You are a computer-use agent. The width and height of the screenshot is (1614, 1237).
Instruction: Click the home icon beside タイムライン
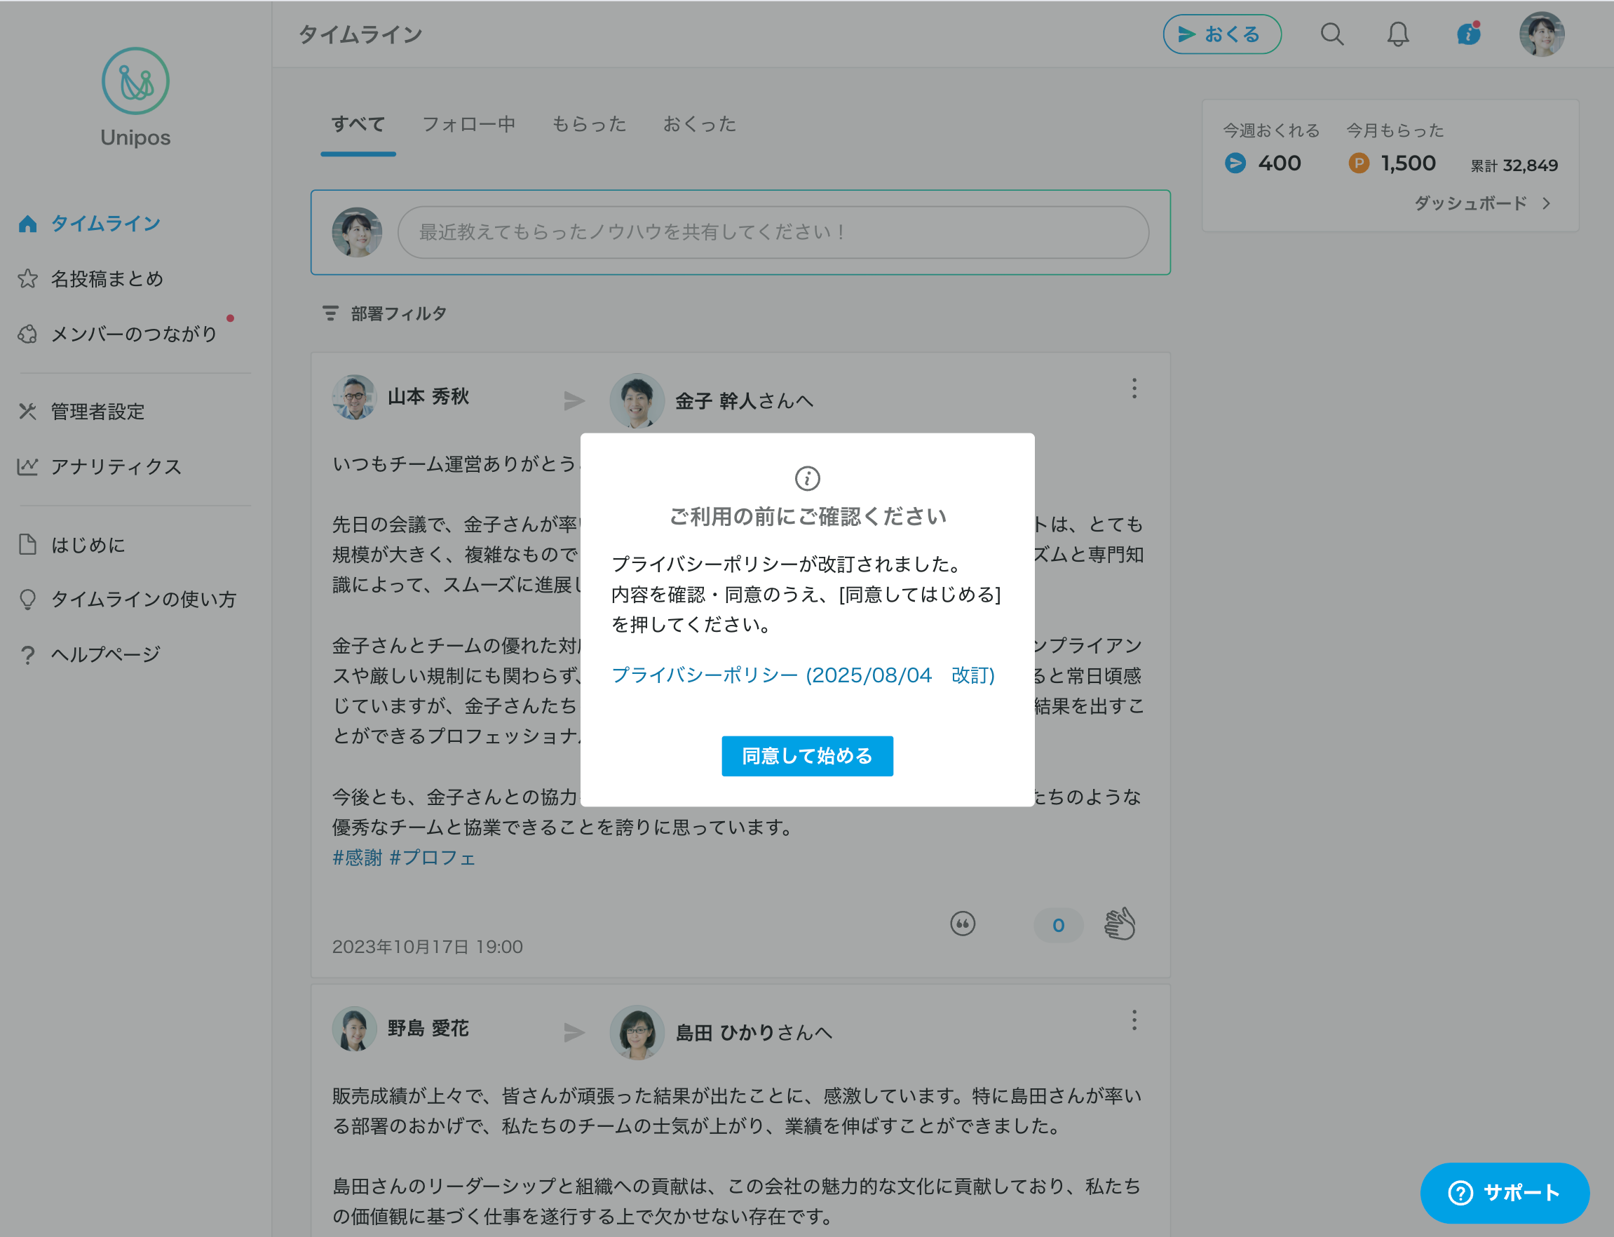pos(28,224)
